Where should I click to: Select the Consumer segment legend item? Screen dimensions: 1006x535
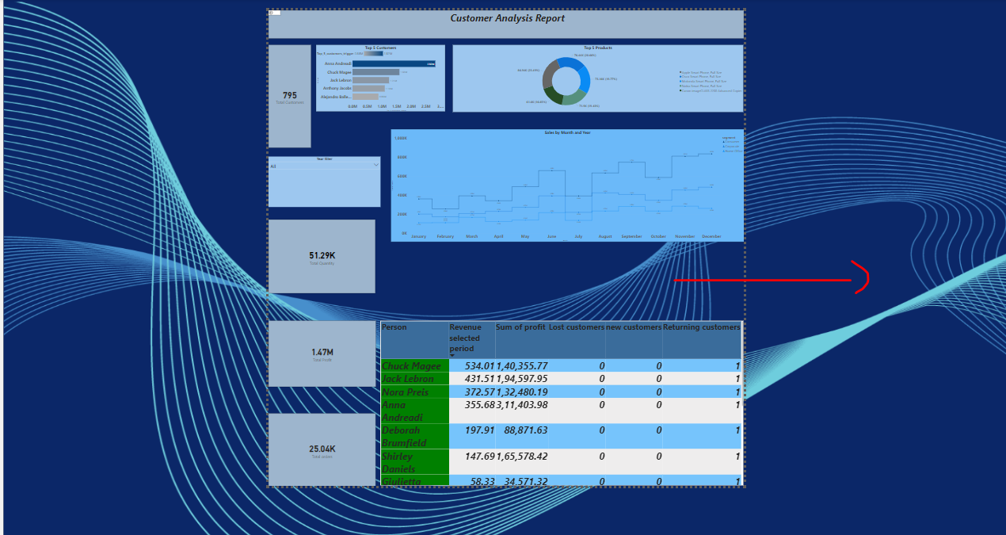pyautogui.click(x=730, y=142)
